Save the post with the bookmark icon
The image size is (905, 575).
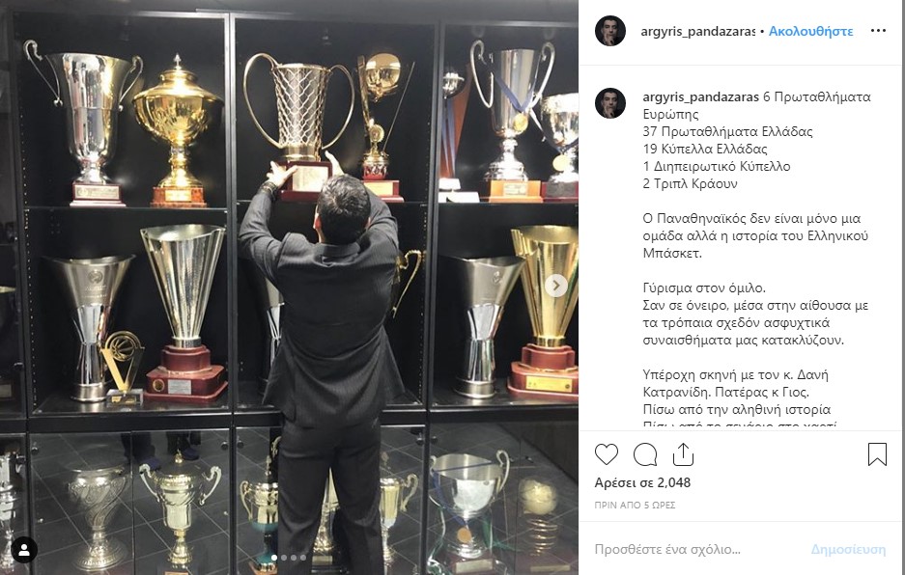tap(877, 453)
